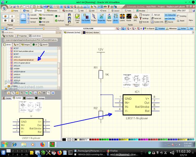Click the Popup panel icon
Image resolution: width=196 pixels, height=157 pixels.
(x=109, y=18)
